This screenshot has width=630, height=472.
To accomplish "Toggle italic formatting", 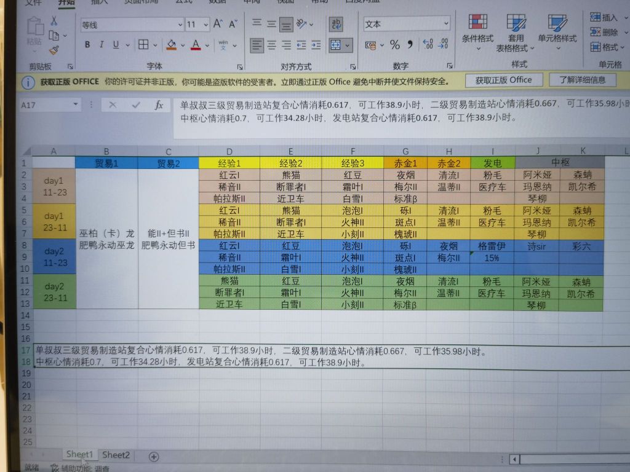I will pyautogui.click(x=101, y=45).
